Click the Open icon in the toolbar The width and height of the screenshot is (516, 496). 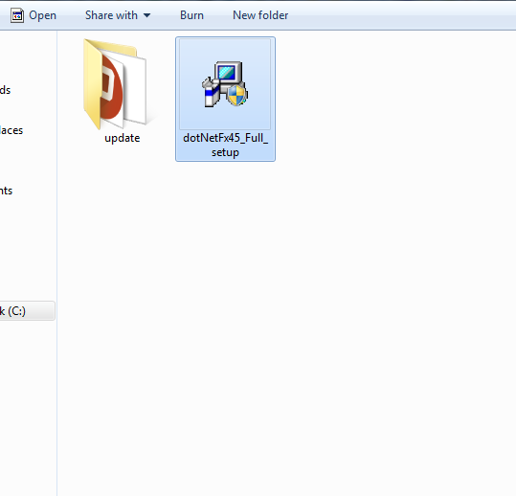[x=17, y=15]
